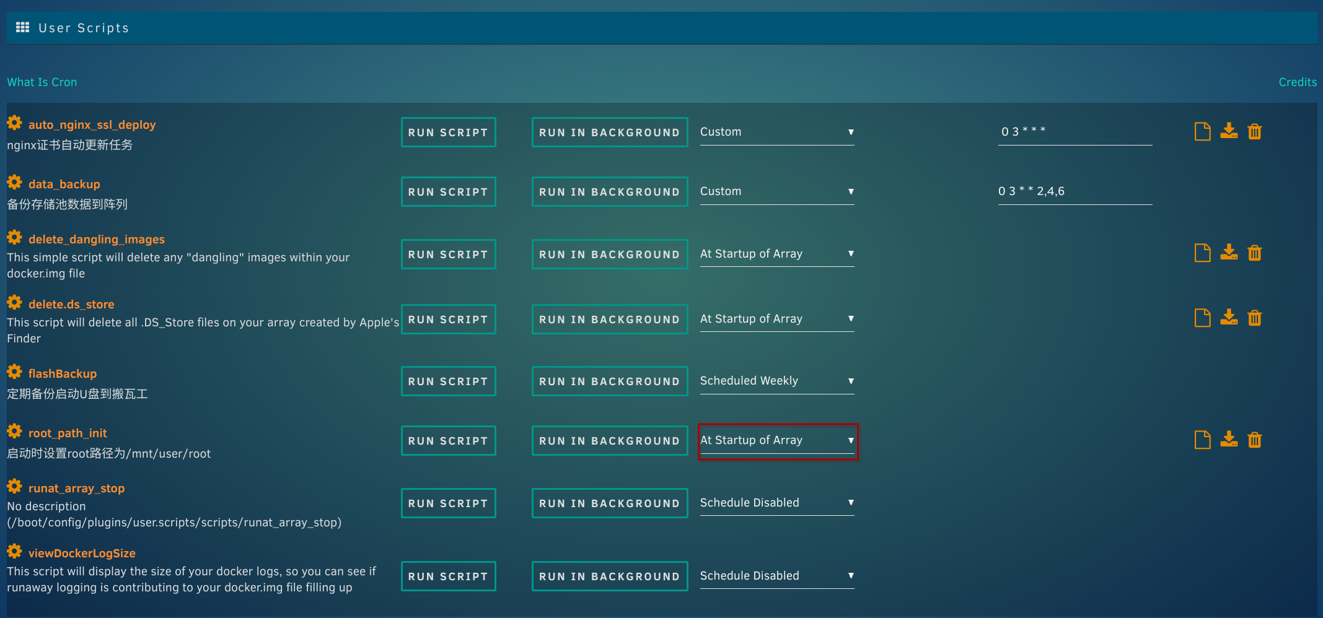Run delete_dangling_images in background
1323x618 pixels.
(x=609, y=255)
